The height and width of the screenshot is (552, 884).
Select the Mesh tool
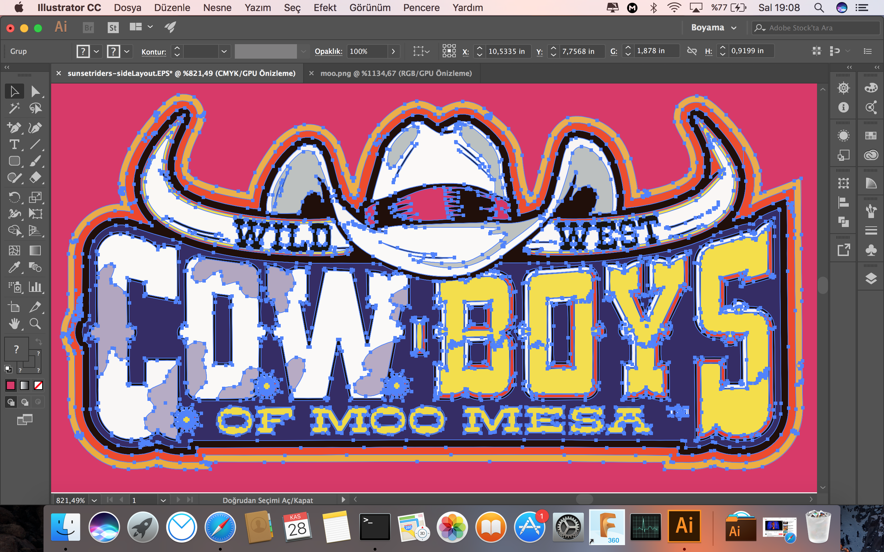[15, 250]
